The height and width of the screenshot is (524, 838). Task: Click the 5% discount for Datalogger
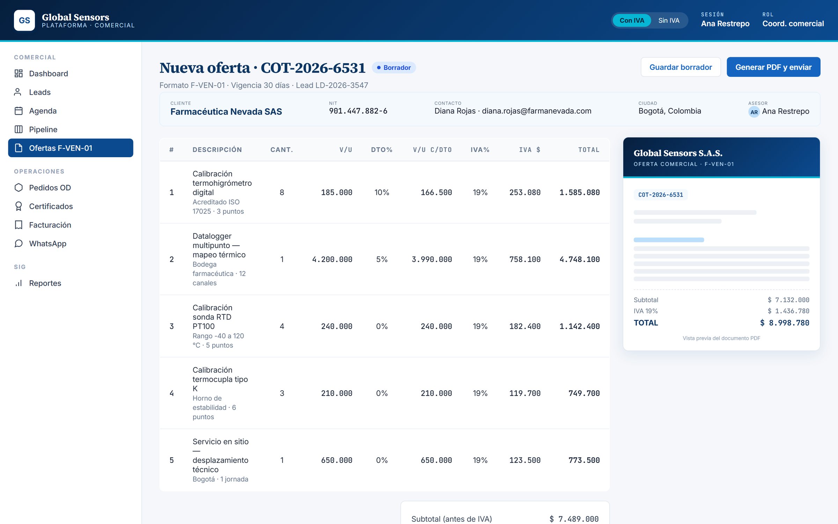coord(382,259)
